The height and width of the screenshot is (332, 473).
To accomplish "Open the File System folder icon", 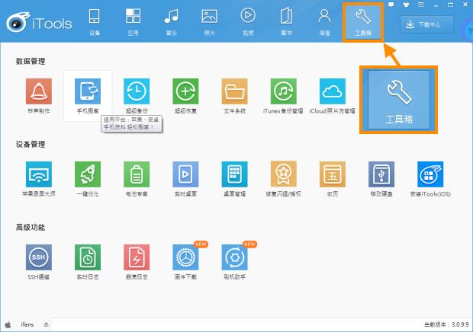I will [x=234, y=91].
